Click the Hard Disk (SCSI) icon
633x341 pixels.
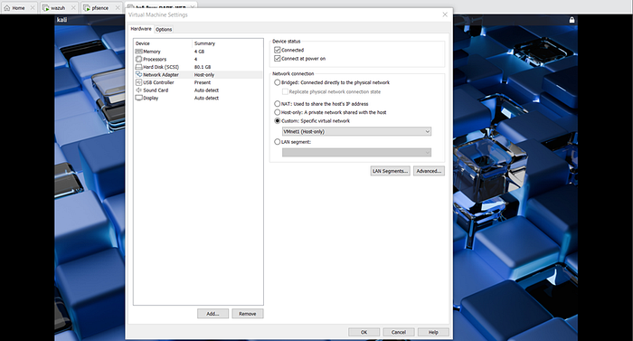click(x=139, y=67)
